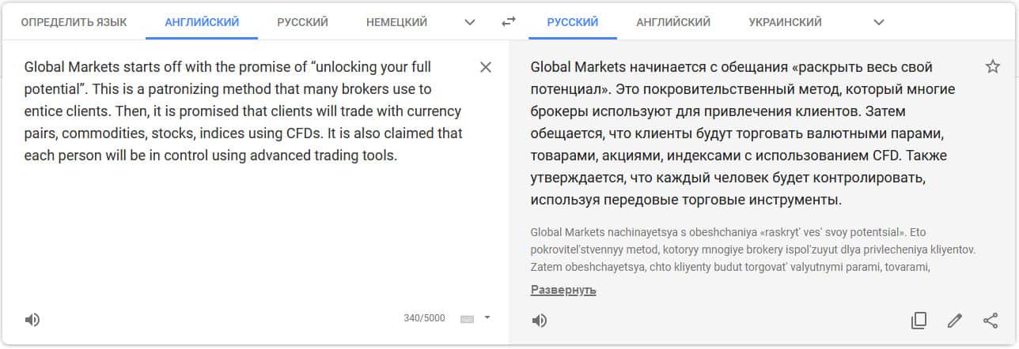Image resolution: width=1019 pixels, height=349 pixels.
Task: Clear the source text
Action: coord(486,67)
